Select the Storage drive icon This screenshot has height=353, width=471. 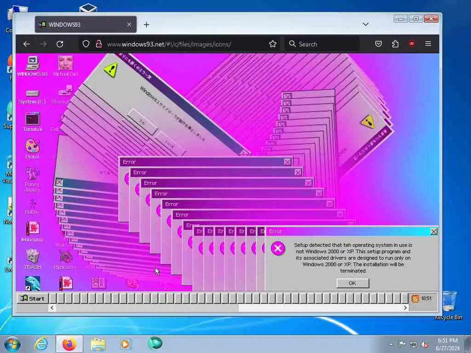[x=63, y=95]
